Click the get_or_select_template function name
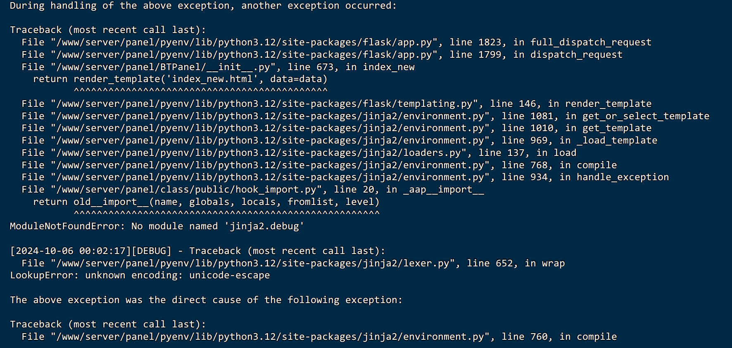Viewport: 732px width, 348px height. pos(646,116)
